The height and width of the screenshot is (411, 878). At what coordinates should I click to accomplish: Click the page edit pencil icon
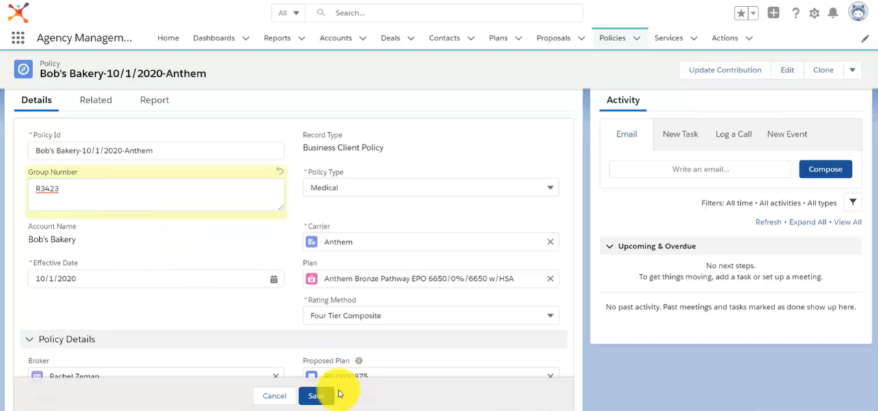865,39
